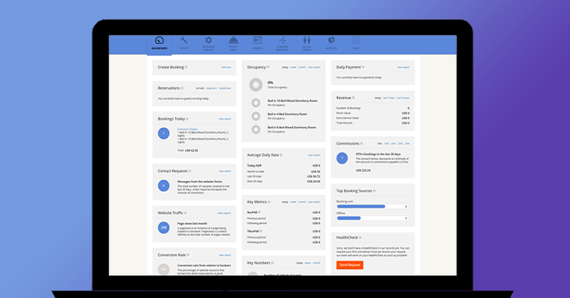Select Key Numbers week tab

tap(307, 263)
